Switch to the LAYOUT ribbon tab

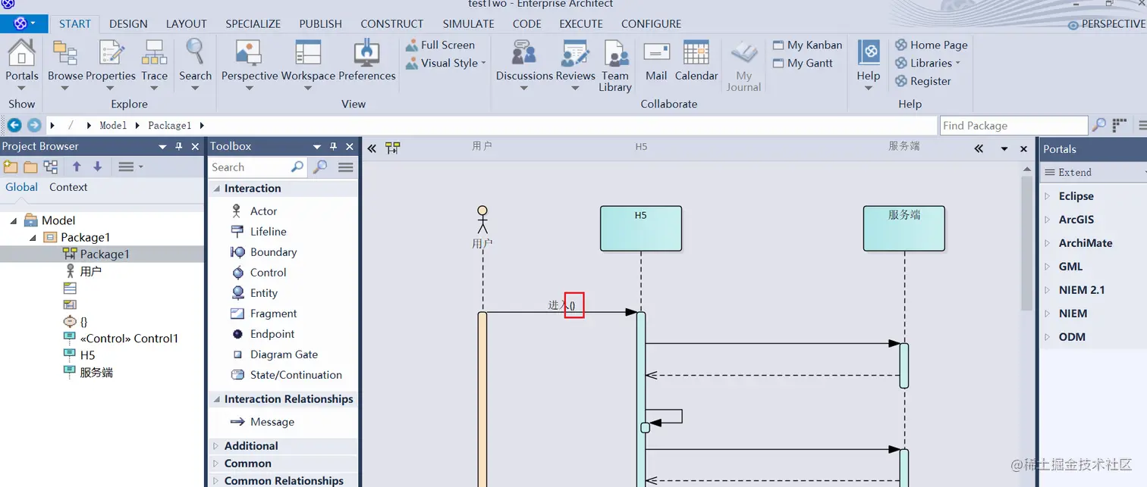pos(186,23)
